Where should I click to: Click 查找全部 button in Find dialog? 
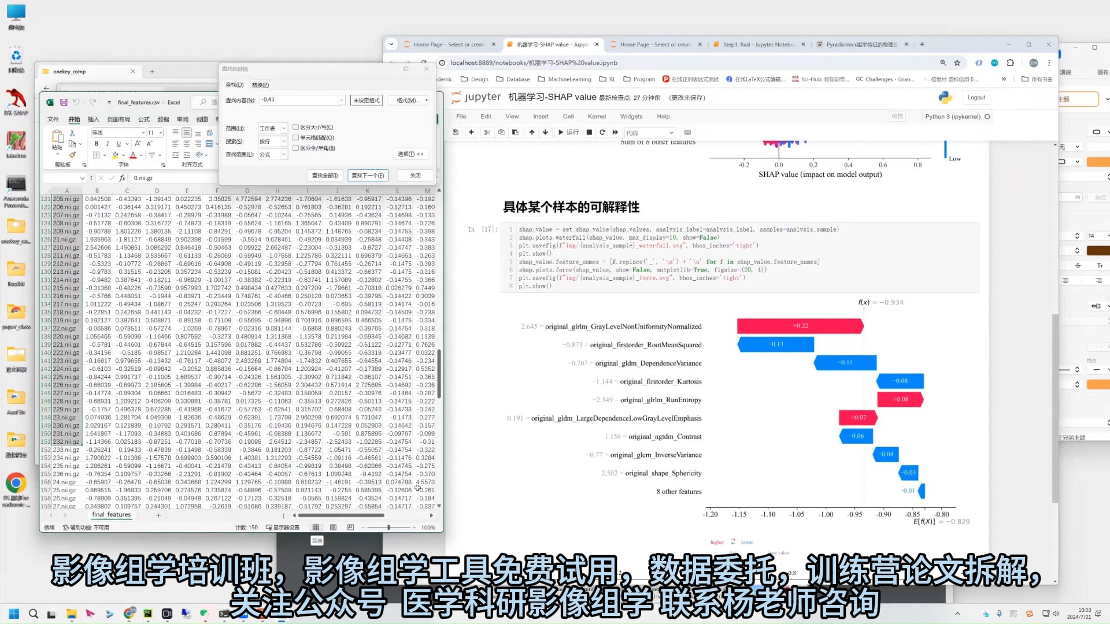(x=325, y=174)
